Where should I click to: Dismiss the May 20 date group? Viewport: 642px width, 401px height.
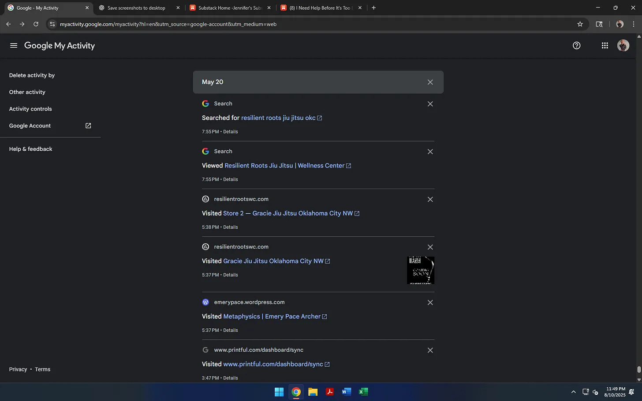430,82
